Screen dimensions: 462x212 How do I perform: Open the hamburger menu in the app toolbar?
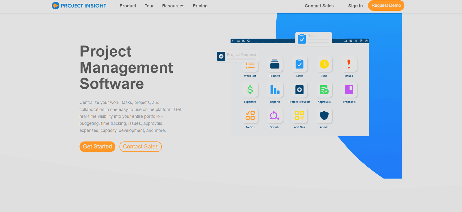click(x=238, y=41)
